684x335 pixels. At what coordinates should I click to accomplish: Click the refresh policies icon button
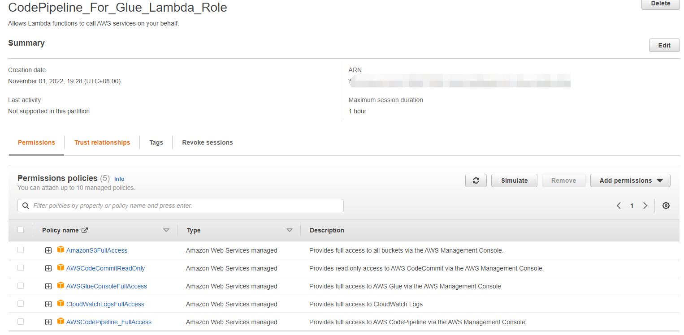point(476,180)
